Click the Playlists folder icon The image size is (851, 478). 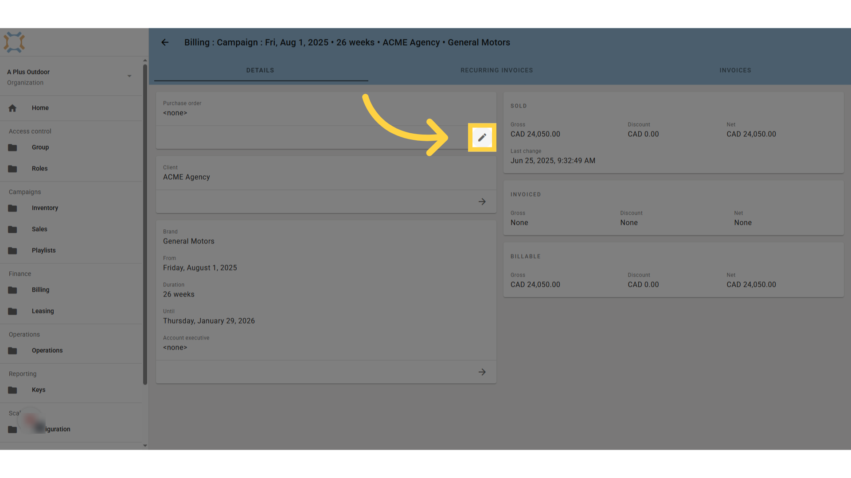click(12, 251)
